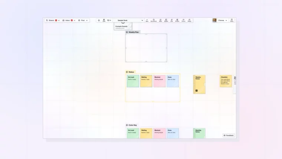Viewport: 282px width, 159px height.
Task: Select the Binder tool
Action: pos(166,20)
